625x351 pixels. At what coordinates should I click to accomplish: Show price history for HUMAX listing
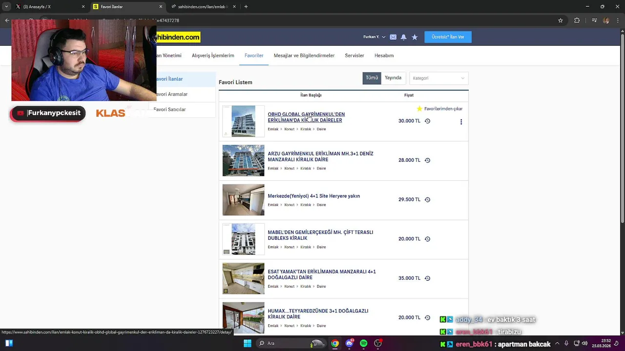coord(427,318)
